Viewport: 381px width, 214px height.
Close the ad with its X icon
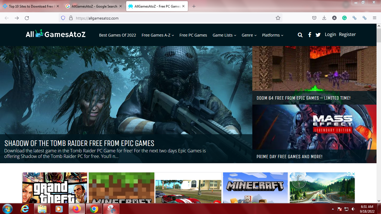click(353, 174)
